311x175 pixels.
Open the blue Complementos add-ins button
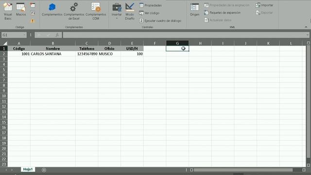52,10
